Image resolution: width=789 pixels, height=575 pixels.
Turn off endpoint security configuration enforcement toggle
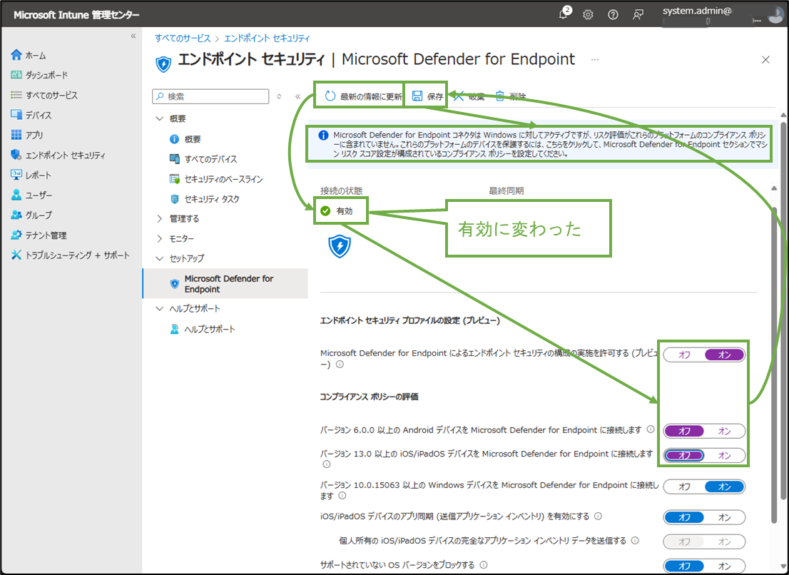(x=684, y=355)
